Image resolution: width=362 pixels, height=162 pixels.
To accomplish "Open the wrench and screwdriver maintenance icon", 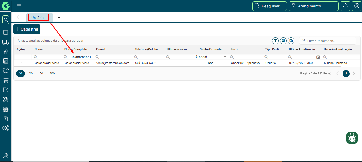I will pyautogui.click(x=6, y=99).
